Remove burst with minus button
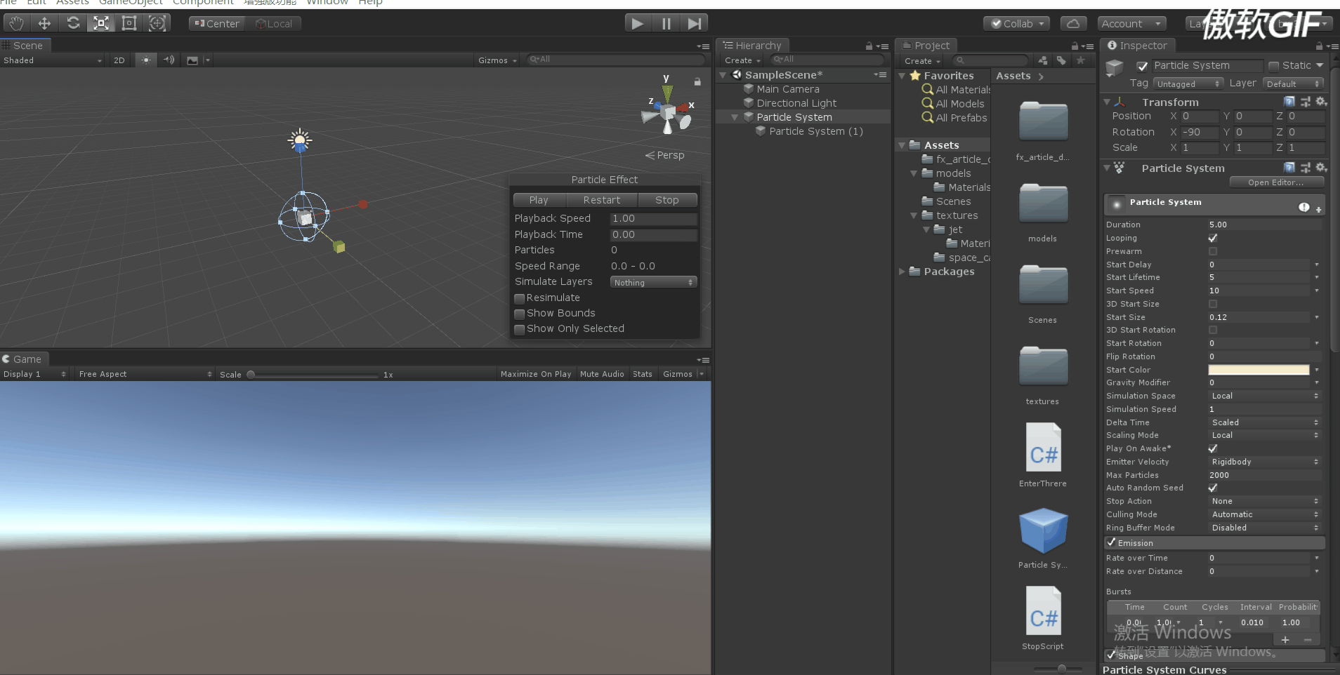 coord(1308,639)
